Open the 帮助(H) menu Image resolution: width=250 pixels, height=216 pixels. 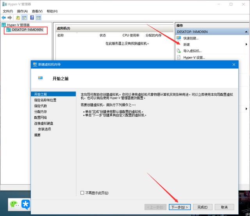click(52, 11)
